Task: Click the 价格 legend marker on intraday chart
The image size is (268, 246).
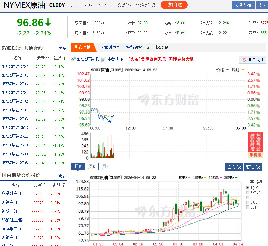Action: (227, 70)
